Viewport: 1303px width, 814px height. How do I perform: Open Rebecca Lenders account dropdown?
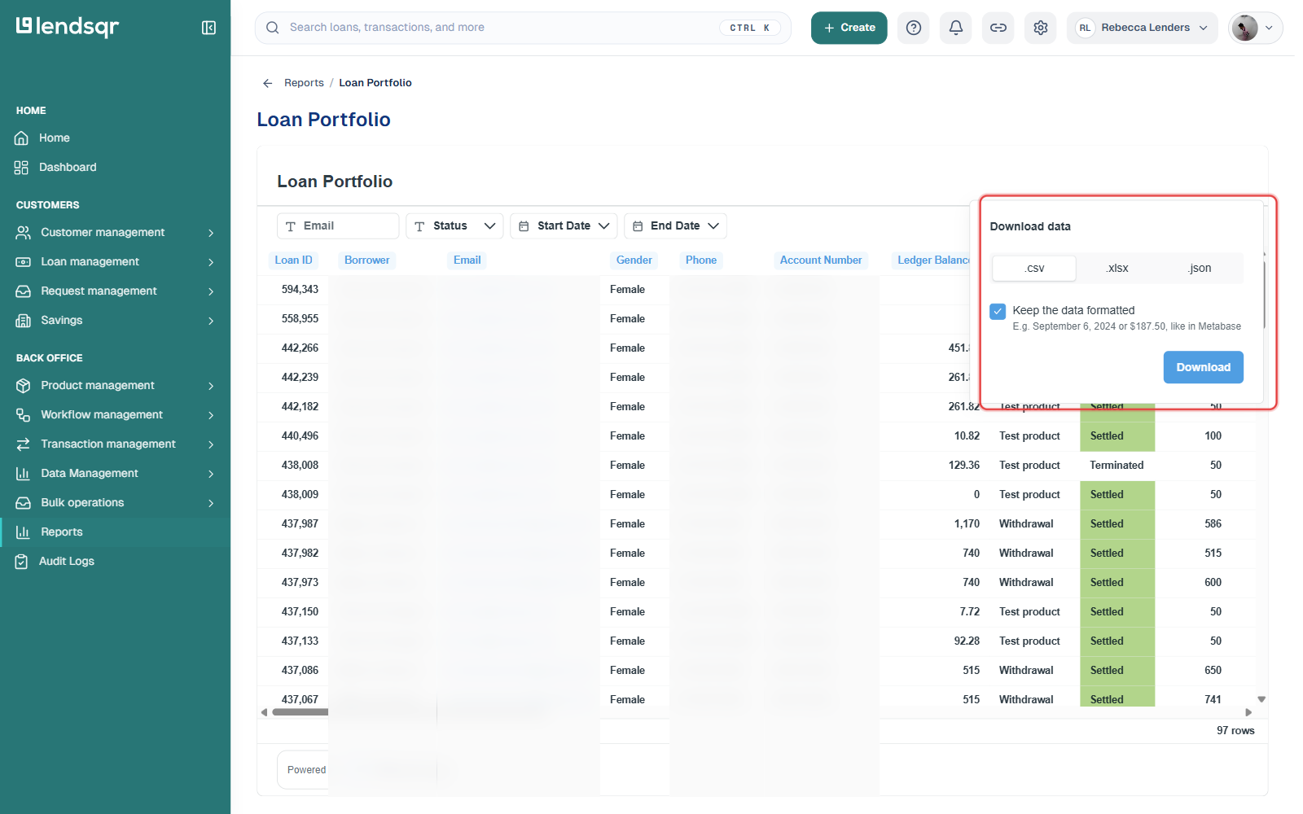click(1143, 28)
